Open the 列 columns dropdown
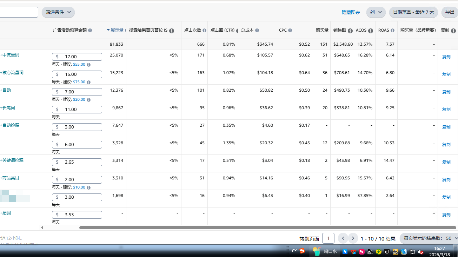 tap(376, 12)
